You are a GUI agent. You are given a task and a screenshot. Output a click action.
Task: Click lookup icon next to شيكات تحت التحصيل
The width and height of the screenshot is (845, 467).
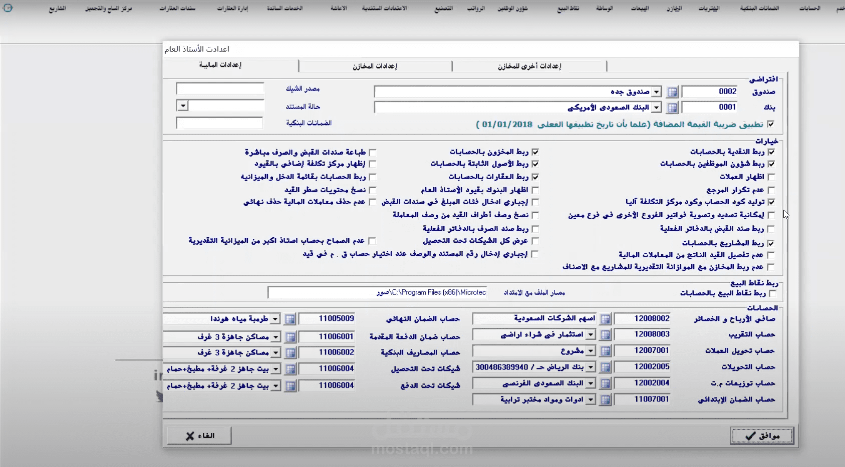click(290, 369)
